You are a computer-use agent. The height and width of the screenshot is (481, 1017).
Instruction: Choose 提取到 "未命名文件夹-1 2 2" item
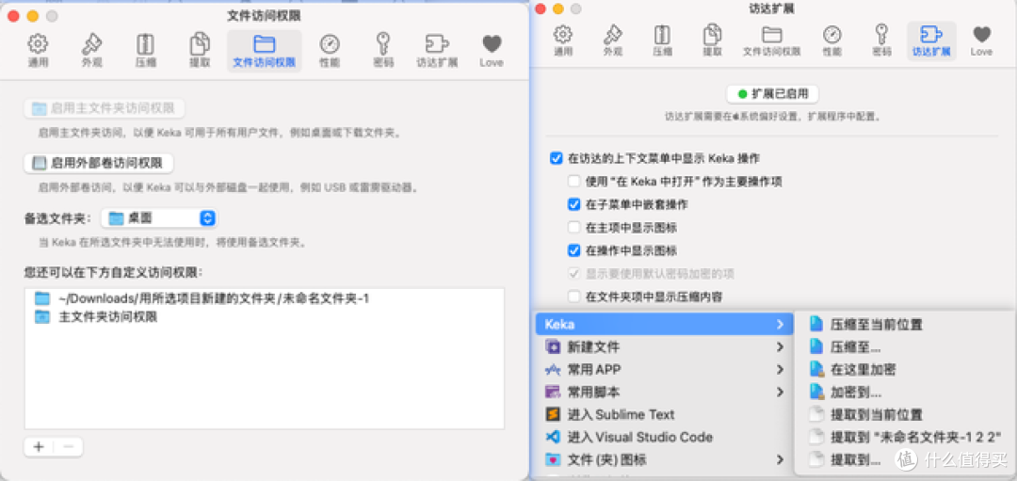pyautogui.click(x=905, y=437)
